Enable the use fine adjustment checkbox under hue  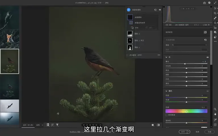(166, 115)
